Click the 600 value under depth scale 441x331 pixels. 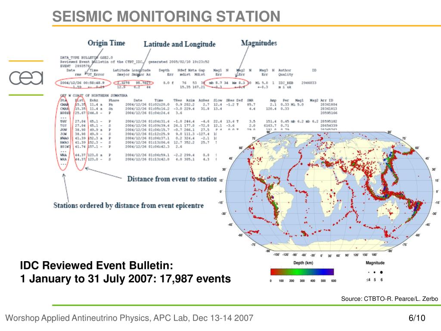pyautogui.click(x=334, y=281)
